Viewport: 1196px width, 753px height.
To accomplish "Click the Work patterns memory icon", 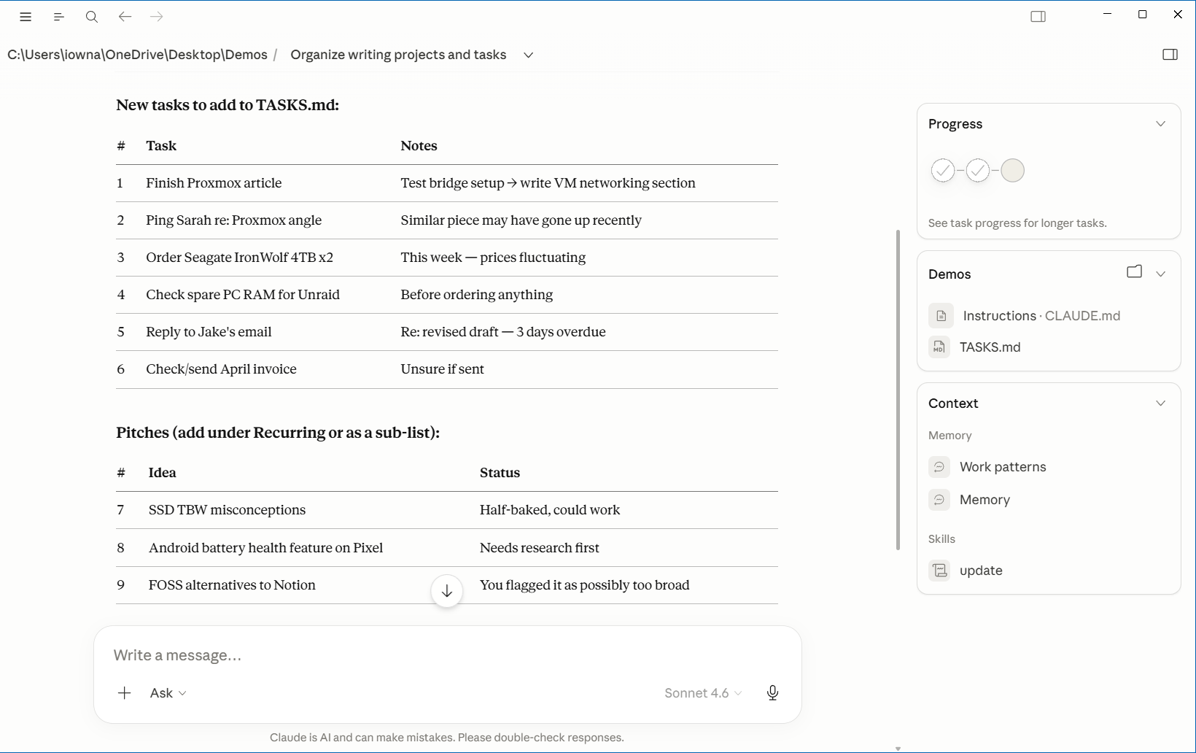I will point(939,467).
